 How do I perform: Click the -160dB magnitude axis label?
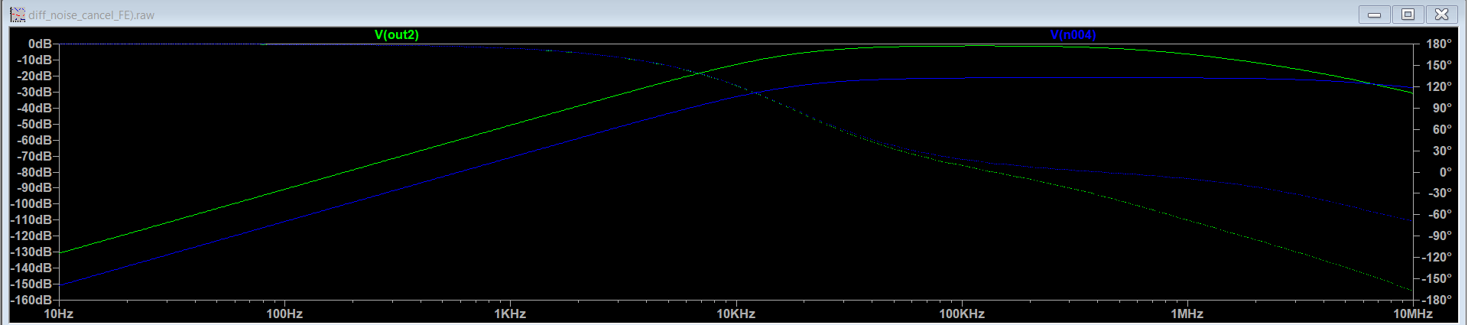pos(31,300)
